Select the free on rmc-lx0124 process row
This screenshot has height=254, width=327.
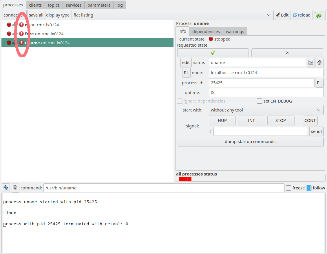click(87, 34)
